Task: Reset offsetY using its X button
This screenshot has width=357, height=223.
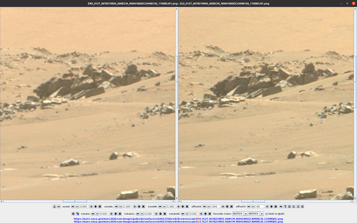Action: tap(275, 206)
